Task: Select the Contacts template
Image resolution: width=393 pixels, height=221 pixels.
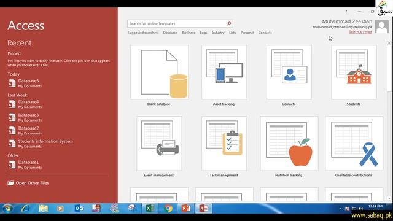Action: coord(289,76)
